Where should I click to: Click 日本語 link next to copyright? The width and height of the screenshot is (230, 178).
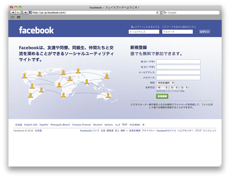click(38, 131)
